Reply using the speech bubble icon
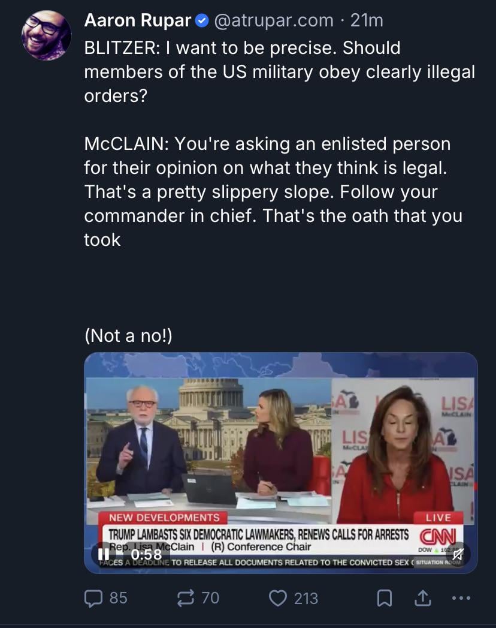 click(x=93, y=599)
